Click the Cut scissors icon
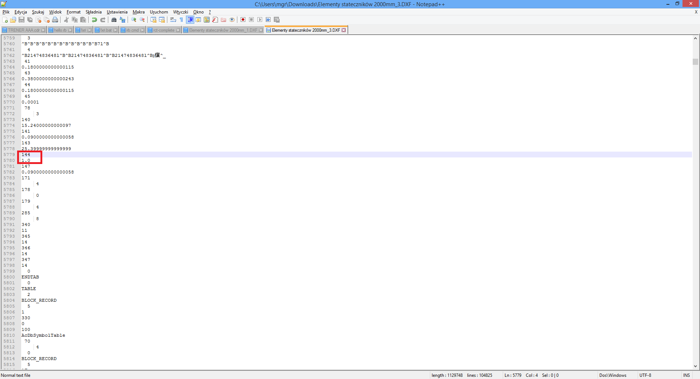700x379 pixels. 66,20
